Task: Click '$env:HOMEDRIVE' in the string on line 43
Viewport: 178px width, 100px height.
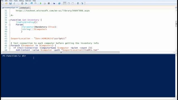Action: click(x=44, y=39)
